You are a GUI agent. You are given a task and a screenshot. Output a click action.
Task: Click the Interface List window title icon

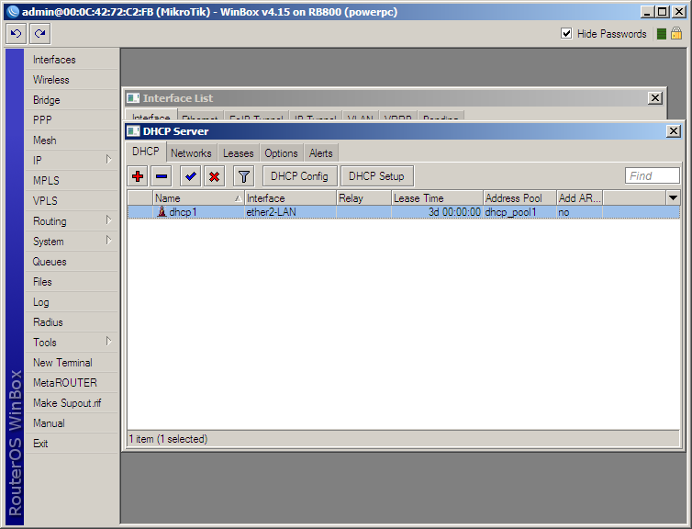click(x=133, y=98)
